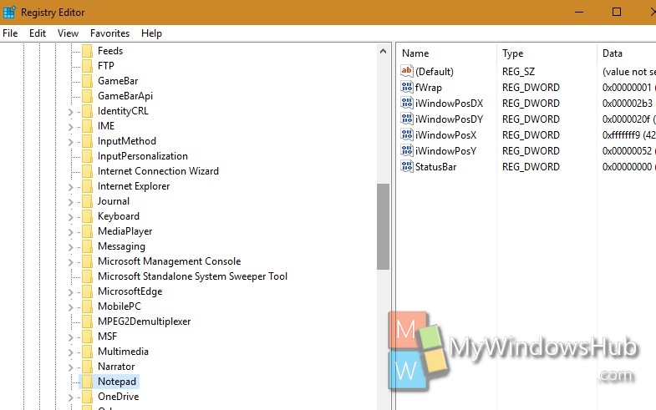Click the InputMethod folder icon
The image size is (656, 410).
point(87,141)
